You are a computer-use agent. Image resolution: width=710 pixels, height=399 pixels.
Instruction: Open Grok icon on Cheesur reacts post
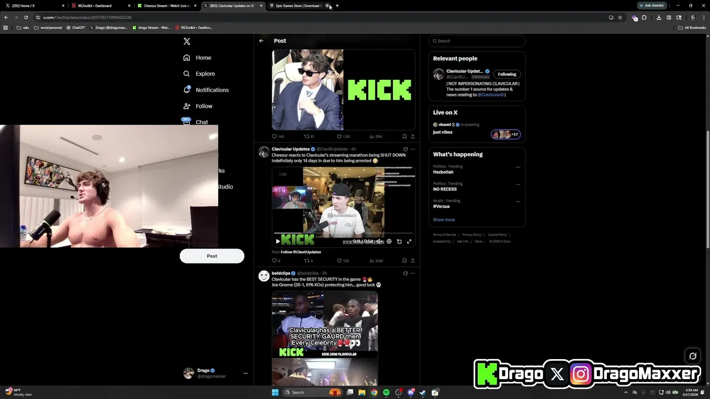[x=405, y=149]
